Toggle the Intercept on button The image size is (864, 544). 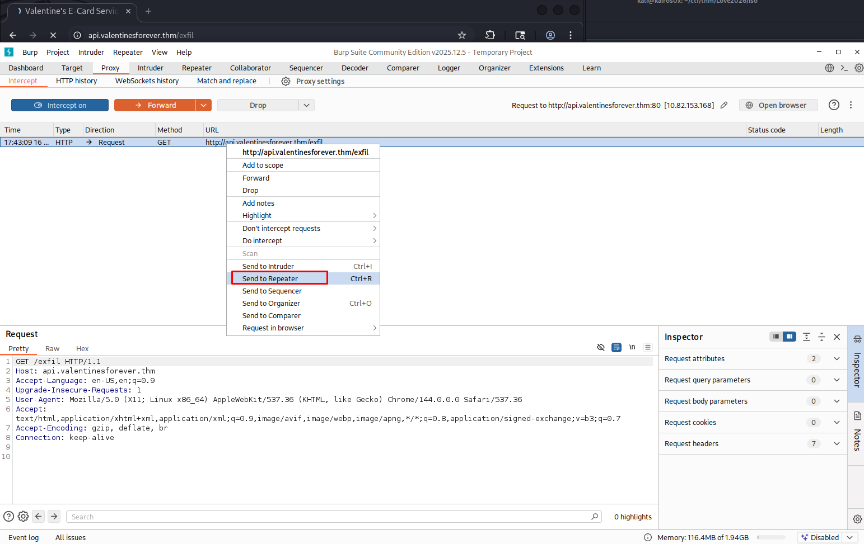[60, 105]
